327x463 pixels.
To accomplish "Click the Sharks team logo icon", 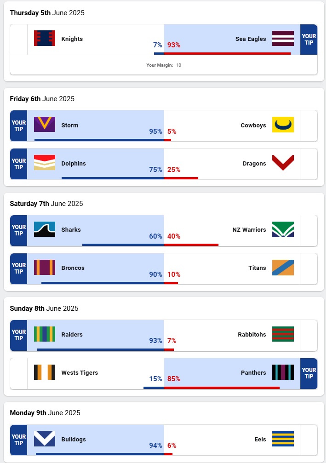I will click(x=45, y=229).
